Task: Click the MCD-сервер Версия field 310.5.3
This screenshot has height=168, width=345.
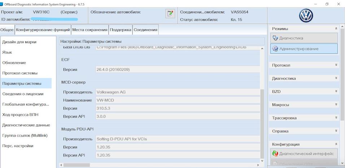Action: tap(178, 109)
